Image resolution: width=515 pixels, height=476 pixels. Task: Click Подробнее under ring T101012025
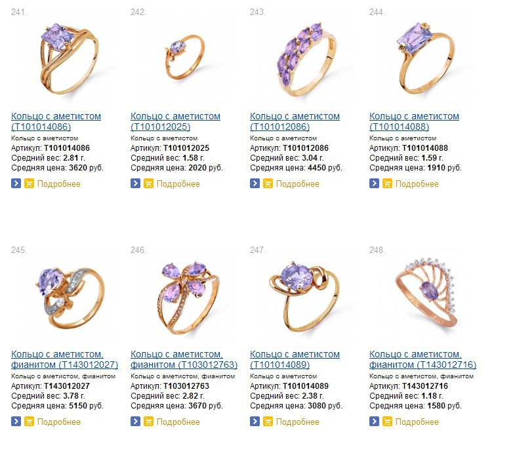click(x=178, y=184)
